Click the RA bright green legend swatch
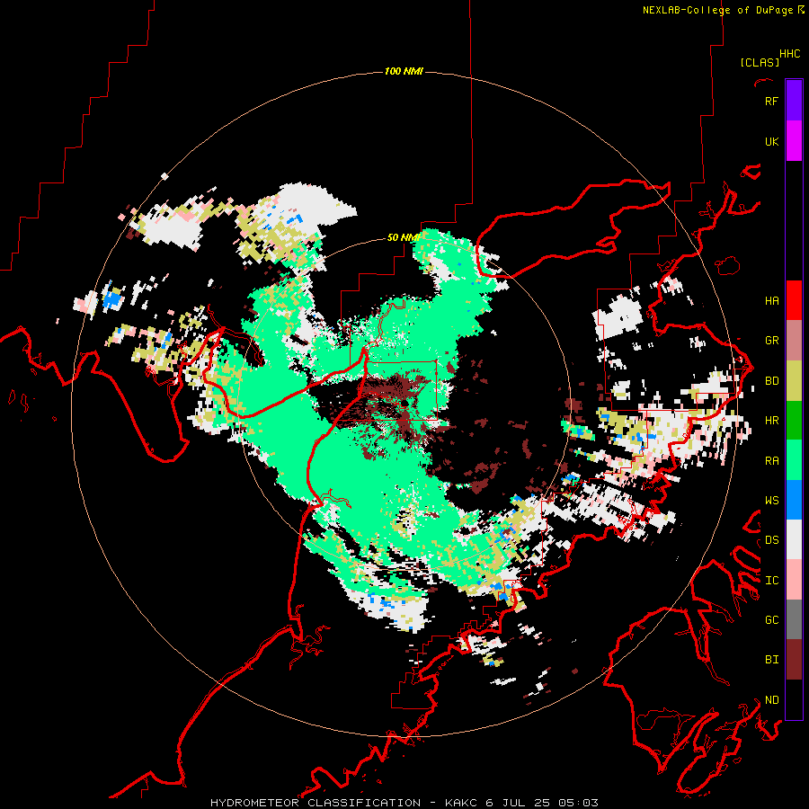Image resolution: width=809 pixels, height=809 pixels. pyautogui.click(x=794, y=460)
